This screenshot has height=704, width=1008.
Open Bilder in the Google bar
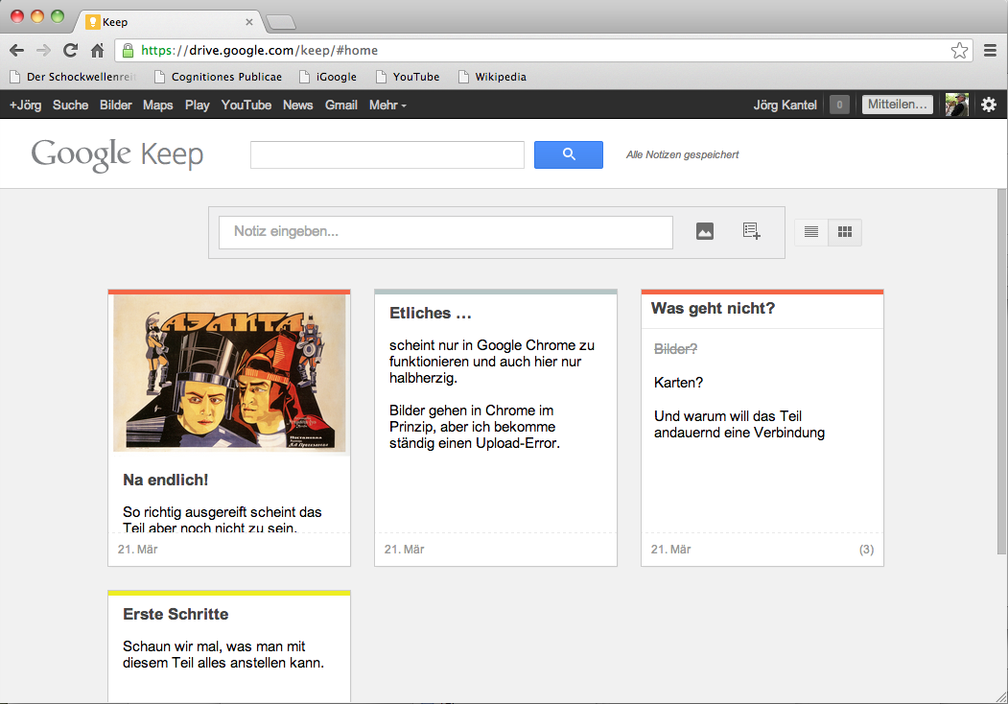[116, 105]
